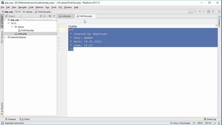
Task: Toggle the Database side tool window
Action: [x=220, y=22]
